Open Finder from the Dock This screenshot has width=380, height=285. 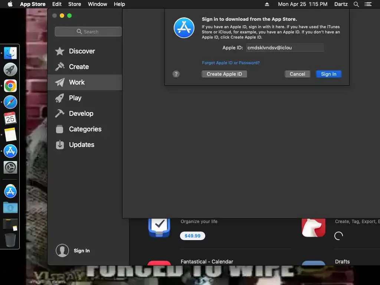point(10,53)
